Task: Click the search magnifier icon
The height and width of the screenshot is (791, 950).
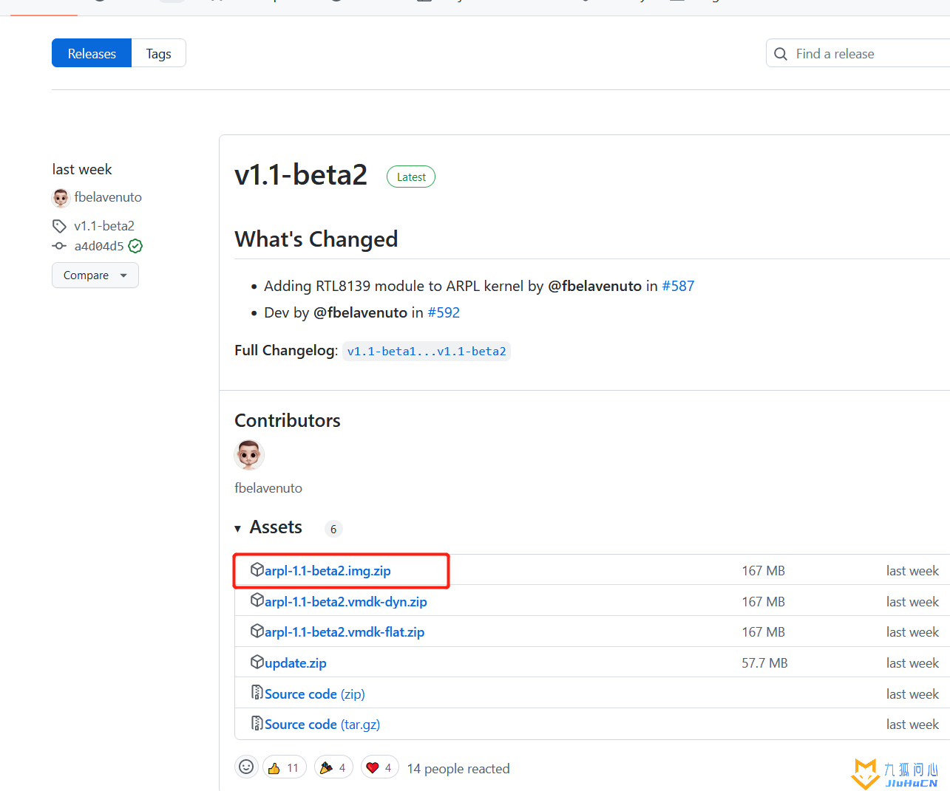Action: 780,54
